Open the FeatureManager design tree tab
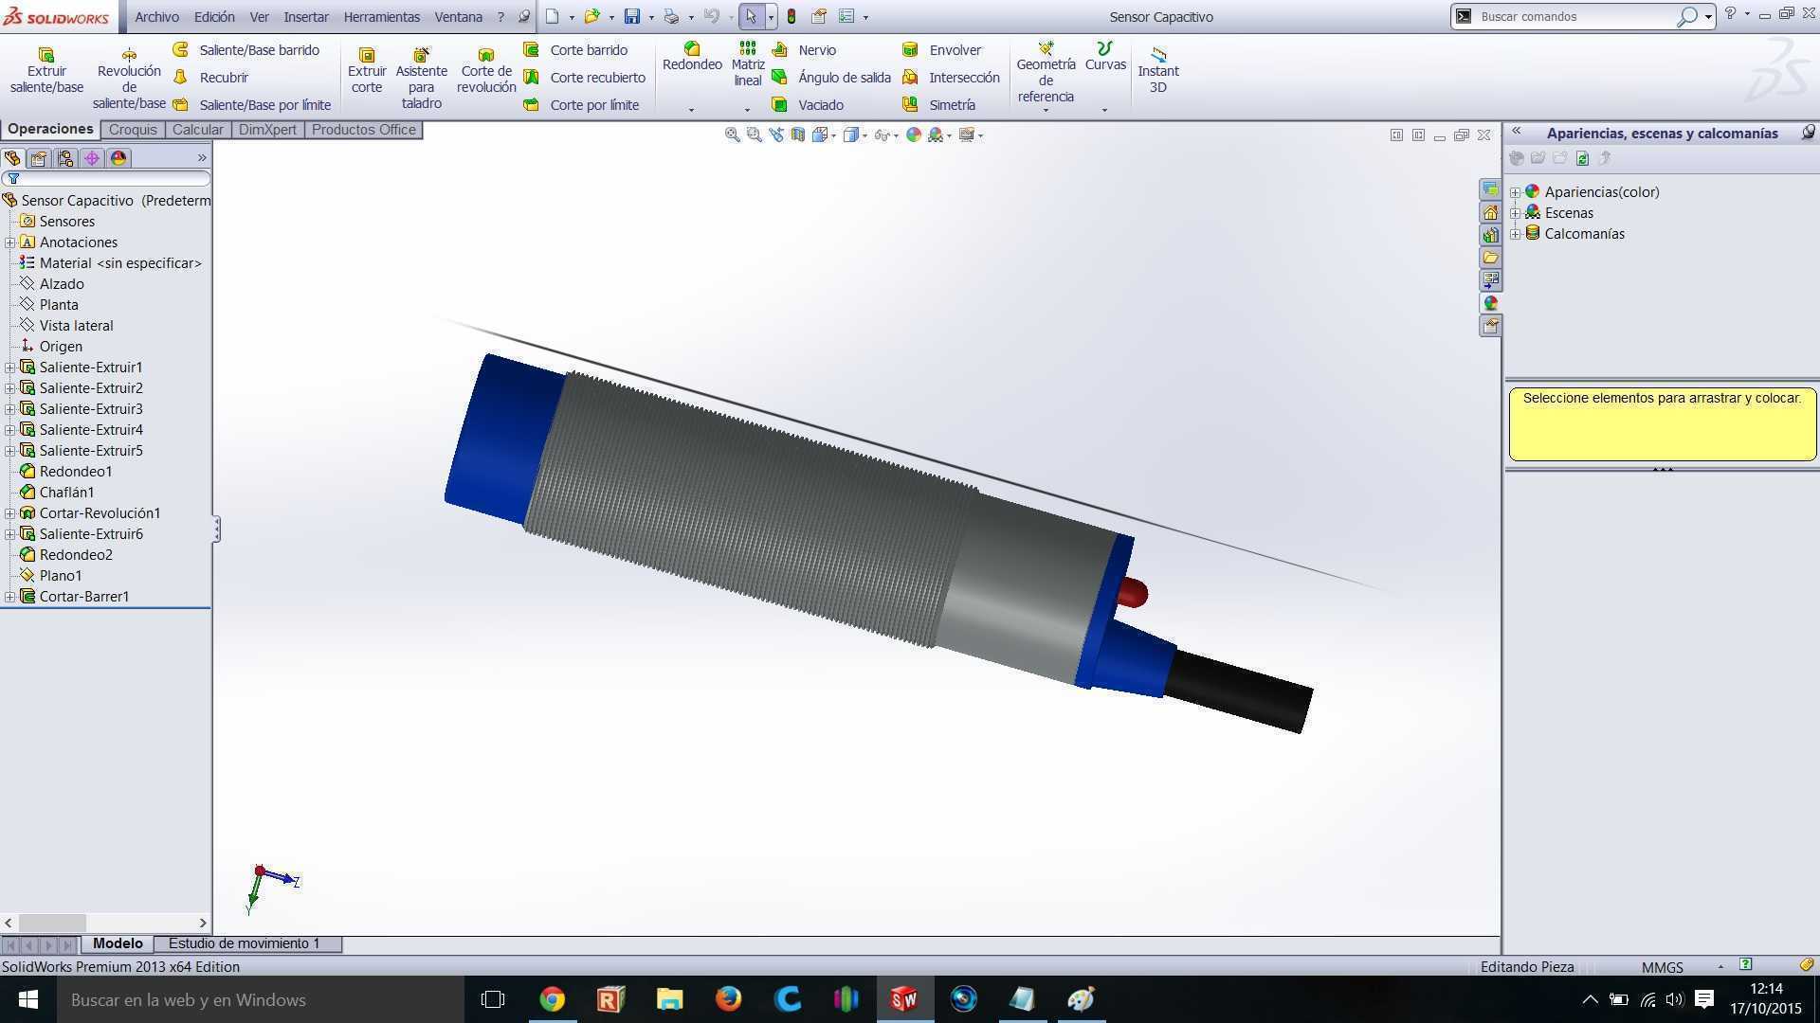 click(x=12, y=158)
